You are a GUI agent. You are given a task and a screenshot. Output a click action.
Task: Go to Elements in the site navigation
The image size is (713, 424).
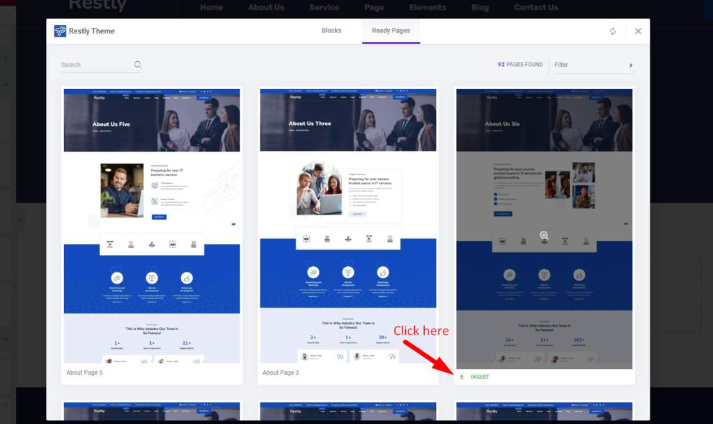428,8
